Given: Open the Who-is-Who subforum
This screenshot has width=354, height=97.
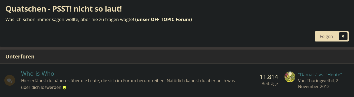Looking at the screenshot, I should (38, 74).
